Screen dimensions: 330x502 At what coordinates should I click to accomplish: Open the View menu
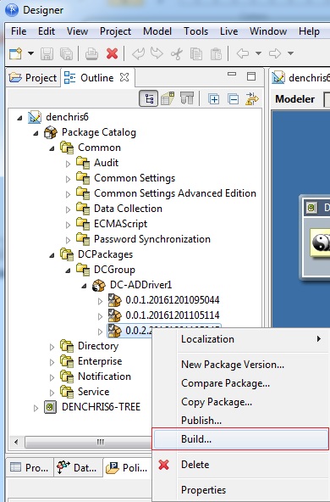point(77,31)
